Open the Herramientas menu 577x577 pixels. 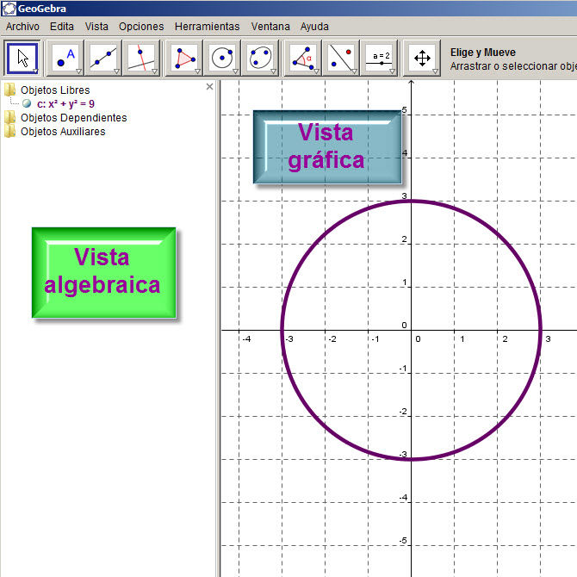(x=207, y=27)
